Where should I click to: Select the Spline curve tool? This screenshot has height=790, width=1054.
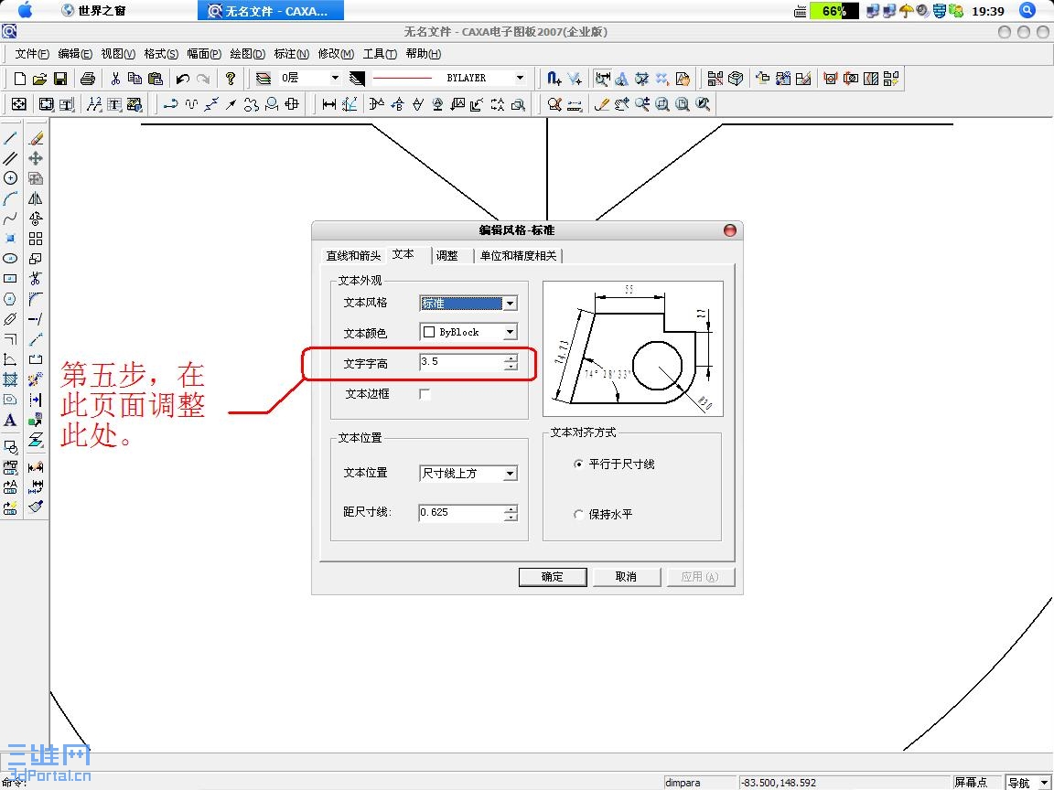tap(10, 219)
